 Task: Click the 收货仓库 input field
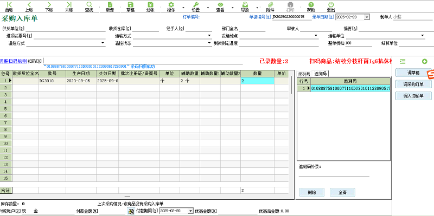145,29
